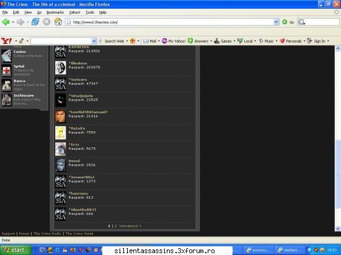Click the Home icon in navigation toolbar
Screen dimensions: 341x255
(58, 22)
